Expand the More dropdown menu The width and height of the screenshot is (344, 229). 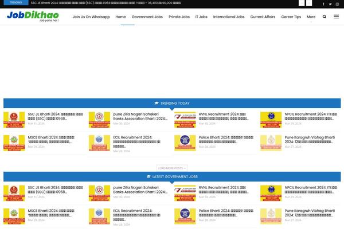click(311, 17)
